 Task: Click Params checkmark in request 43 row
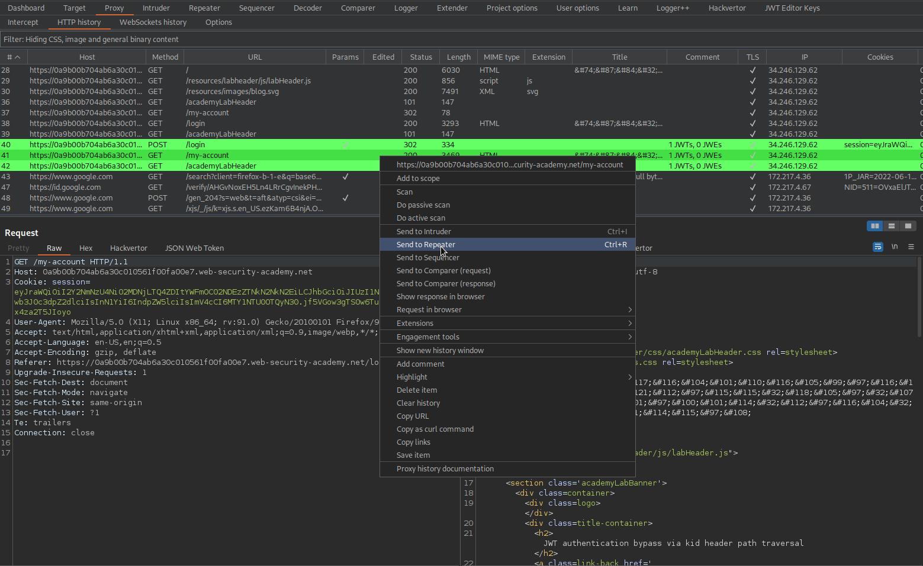point(345,177)
